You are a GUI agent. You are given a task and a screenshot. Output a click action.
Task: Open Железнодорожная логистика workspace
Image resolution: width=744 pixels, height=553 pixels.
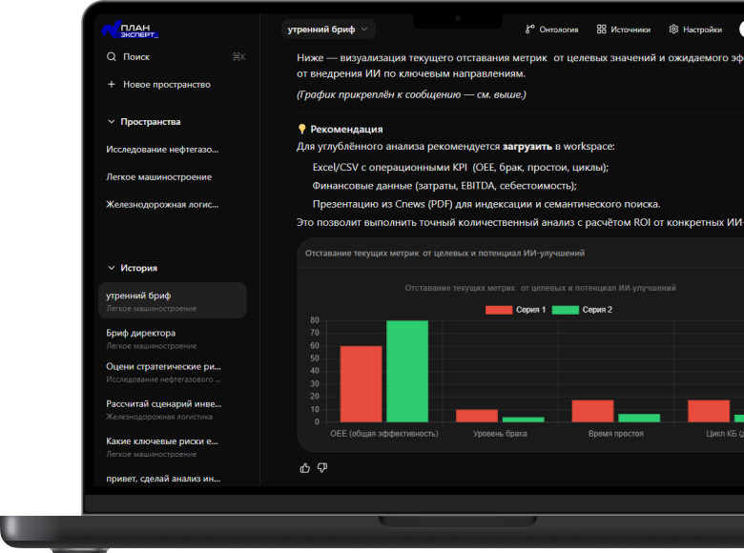click(x=162, y=204)
